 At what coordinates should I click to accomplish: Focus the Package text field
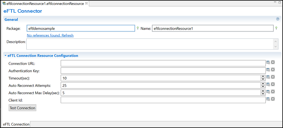81,28
